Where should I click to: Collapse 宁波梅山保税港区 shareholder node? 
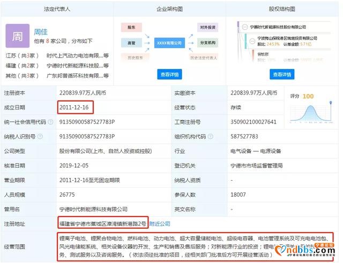[x=252, y=41]
